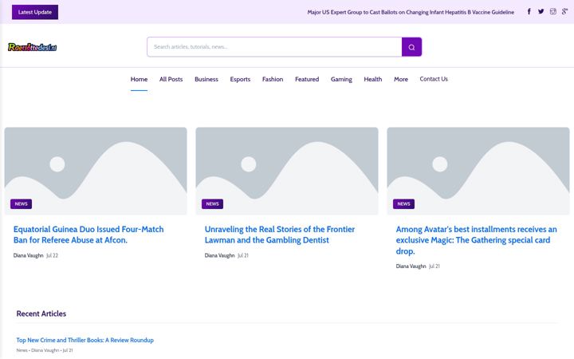Click Jul 22 date on Equatorial Guinea article
The width and height of the screenshot is (574, 359).
pyautogui.click(x=52, y=255)
